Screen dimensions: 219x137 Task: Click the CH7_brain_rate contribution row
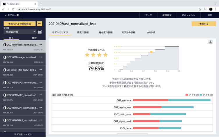pos(132,114)
